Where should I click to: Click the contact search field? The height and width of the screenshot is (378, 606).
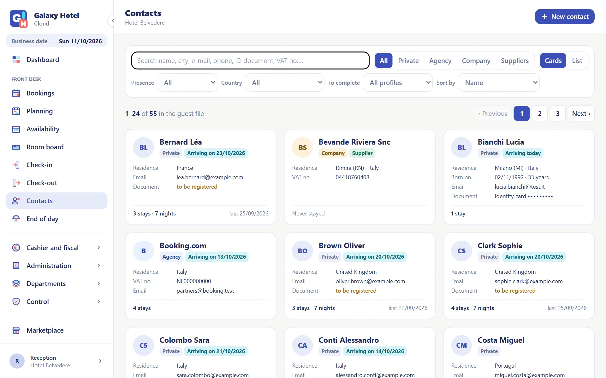(250, 60)
